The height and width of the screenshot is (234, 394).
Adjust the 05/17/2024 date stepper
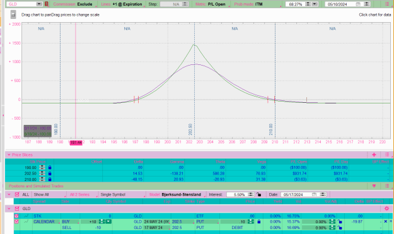(323, 194)
